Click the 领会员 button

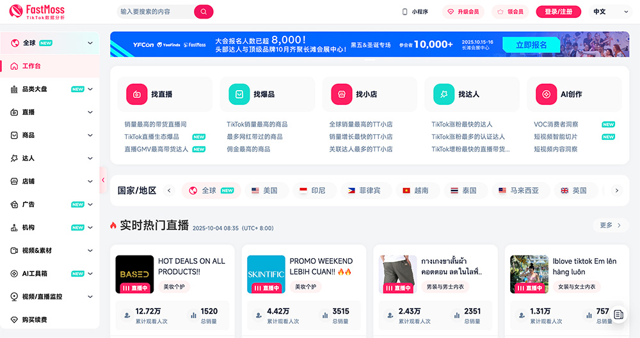510,12
